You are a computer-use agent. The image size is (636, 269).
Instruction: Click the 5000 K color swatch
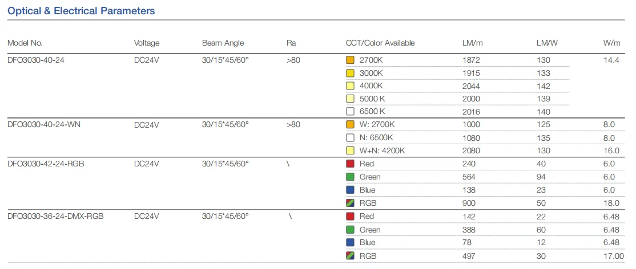[x=351, y=99]
